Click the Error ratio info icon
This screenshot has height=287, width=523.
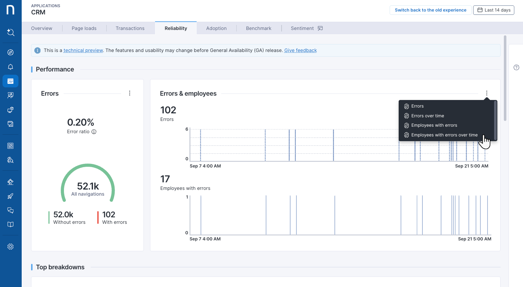tap(94, 132)
